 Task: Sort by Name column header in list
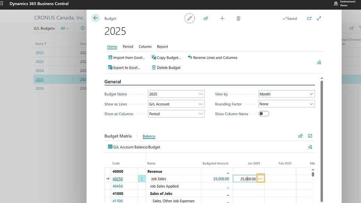[41, 44]
